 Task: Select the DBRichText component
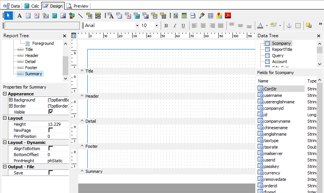(128, 16)
